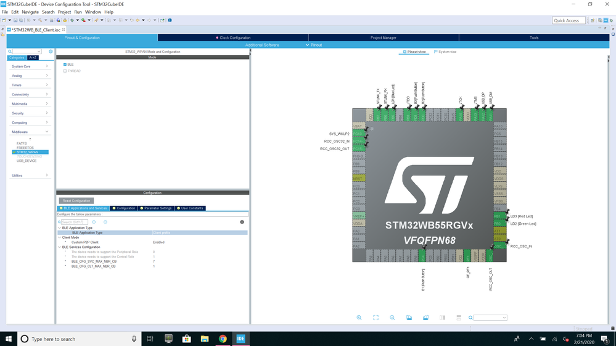Collapse the BLE Application Type group
Image resolution: width=616 pixels, height=346 pixels.
tap(60, 228)
